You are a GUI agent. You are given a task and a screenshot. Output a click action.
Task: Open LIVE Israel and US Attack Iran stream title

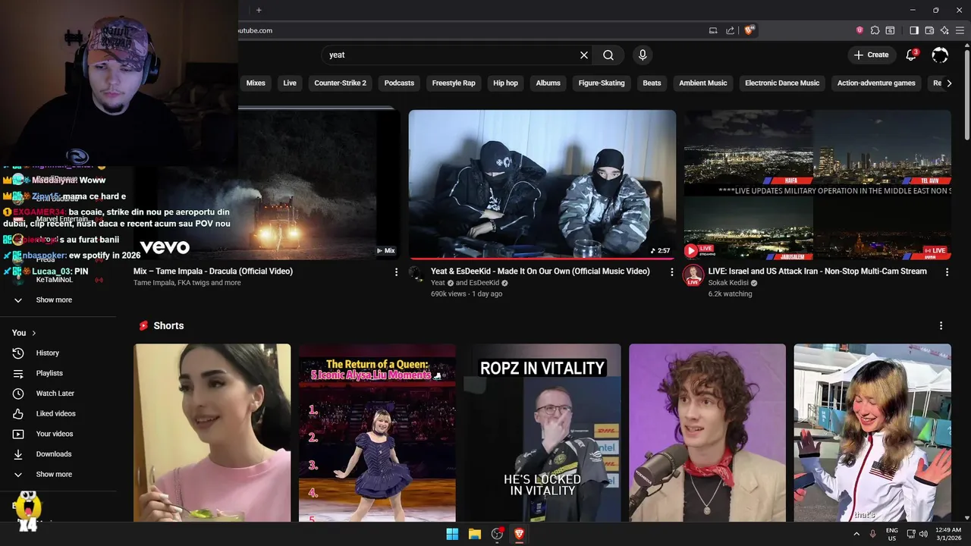(x=817, y=271)
